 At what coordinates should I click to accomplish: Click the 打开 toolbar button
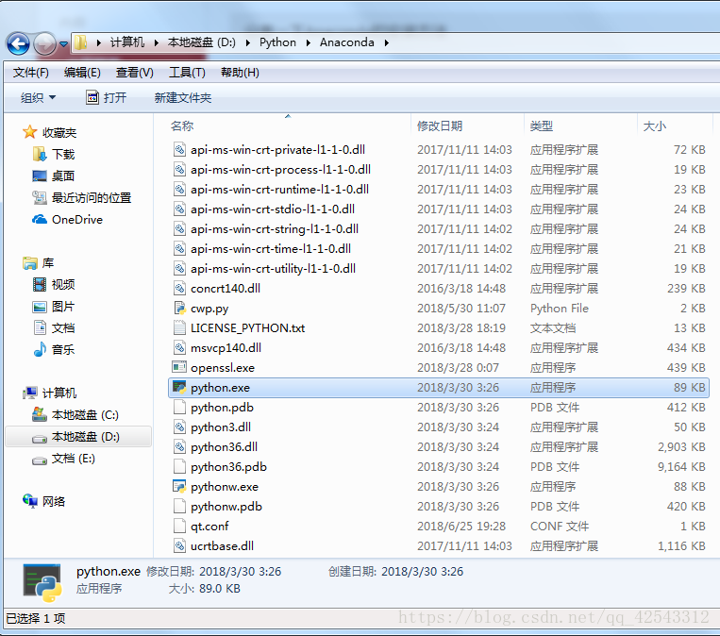tap(106, 98)
